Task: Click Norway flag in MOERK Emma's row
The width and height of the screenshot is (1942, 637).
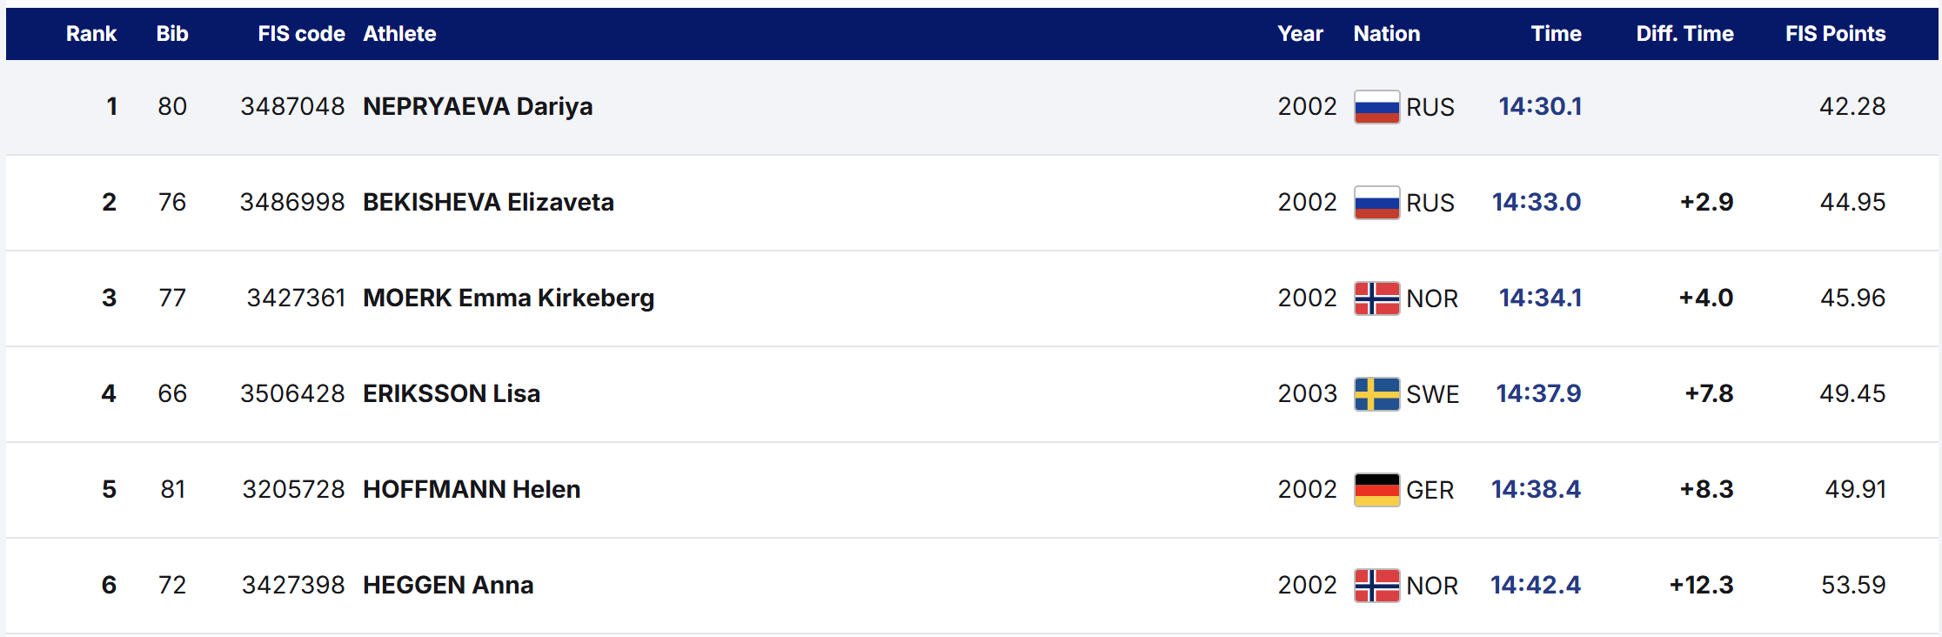Action: pos(1376,298)
